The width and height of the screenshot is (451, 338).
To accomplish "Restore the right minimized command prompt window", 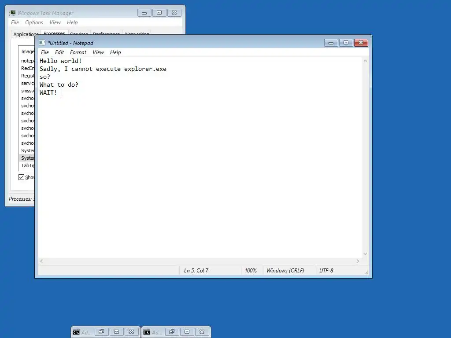I will [172, 332].
